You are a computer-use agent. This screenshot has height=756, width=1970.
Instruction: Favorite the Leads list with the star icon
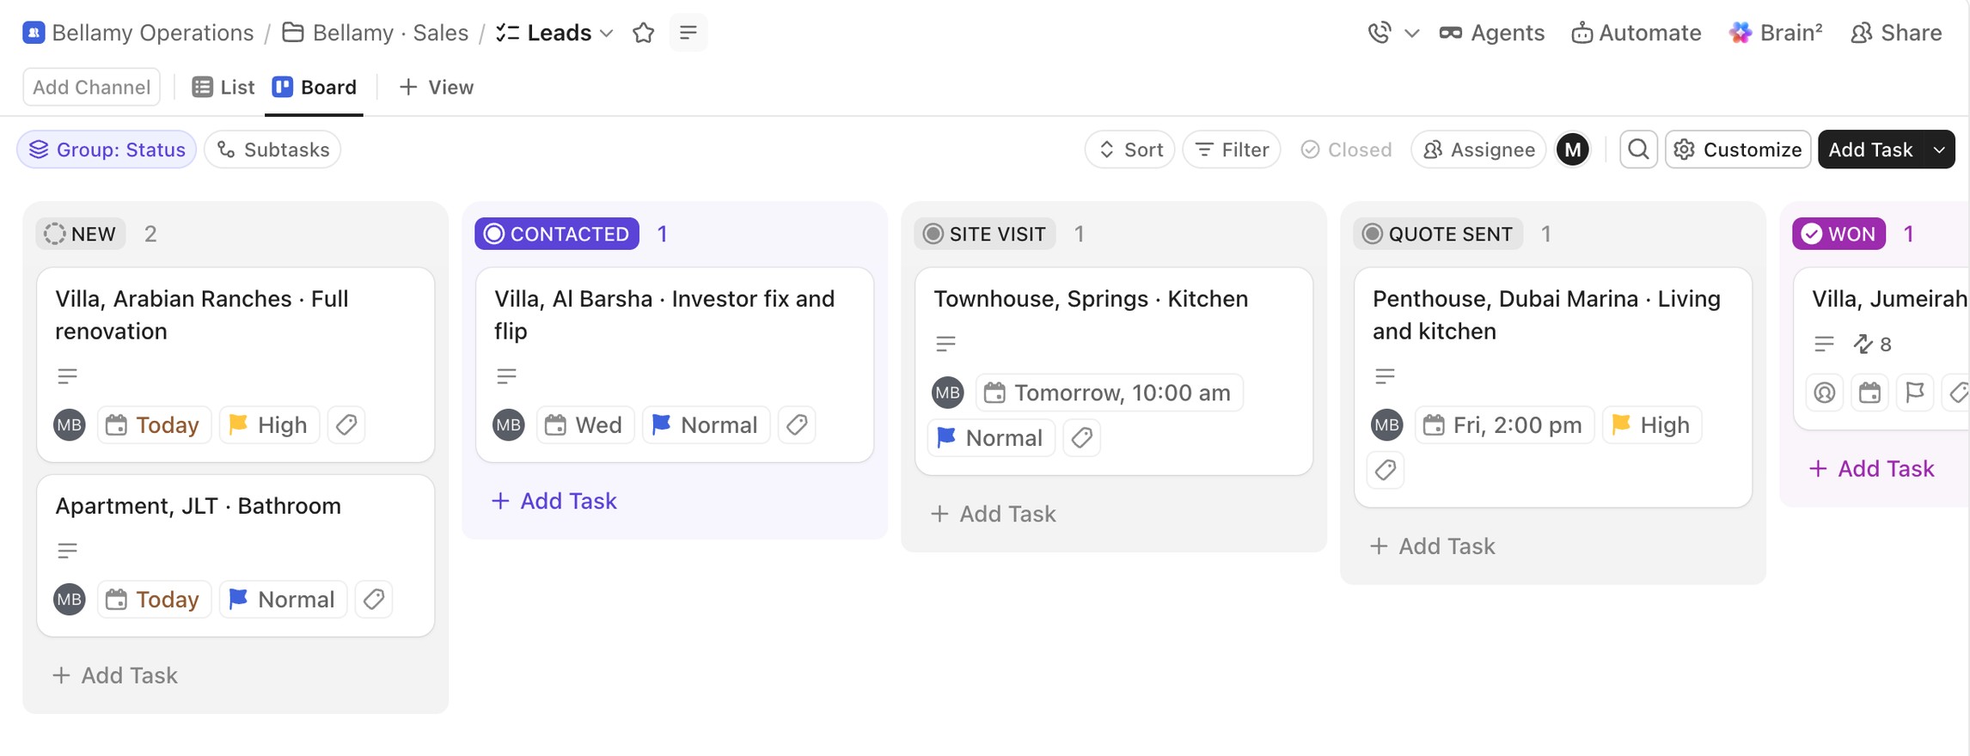[643, 33]
